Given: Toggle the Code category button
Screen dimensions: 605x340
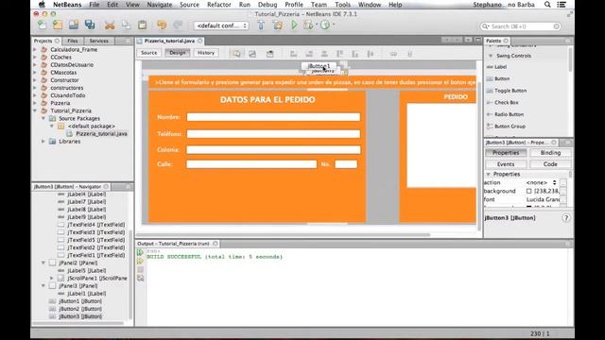Looking at the screenshot, I should coord(550,164).
